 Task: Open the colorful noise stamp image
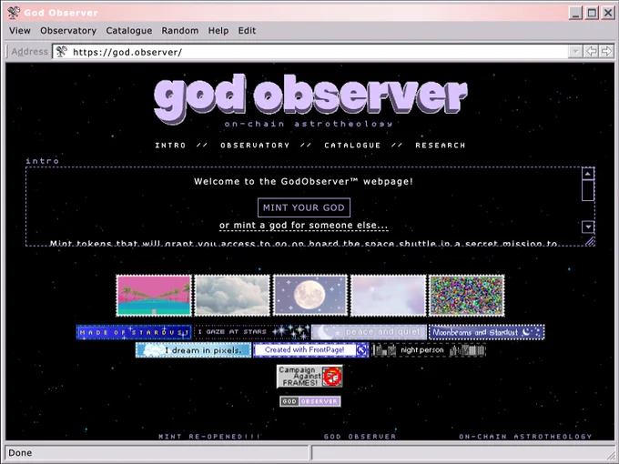(x=467, y=296)
